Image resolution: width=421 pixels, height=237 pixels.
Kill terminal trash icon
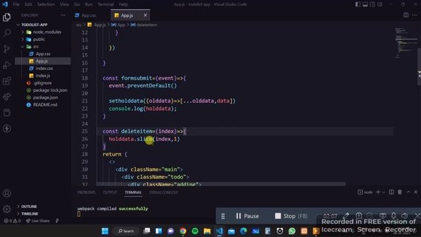(400, 192)
